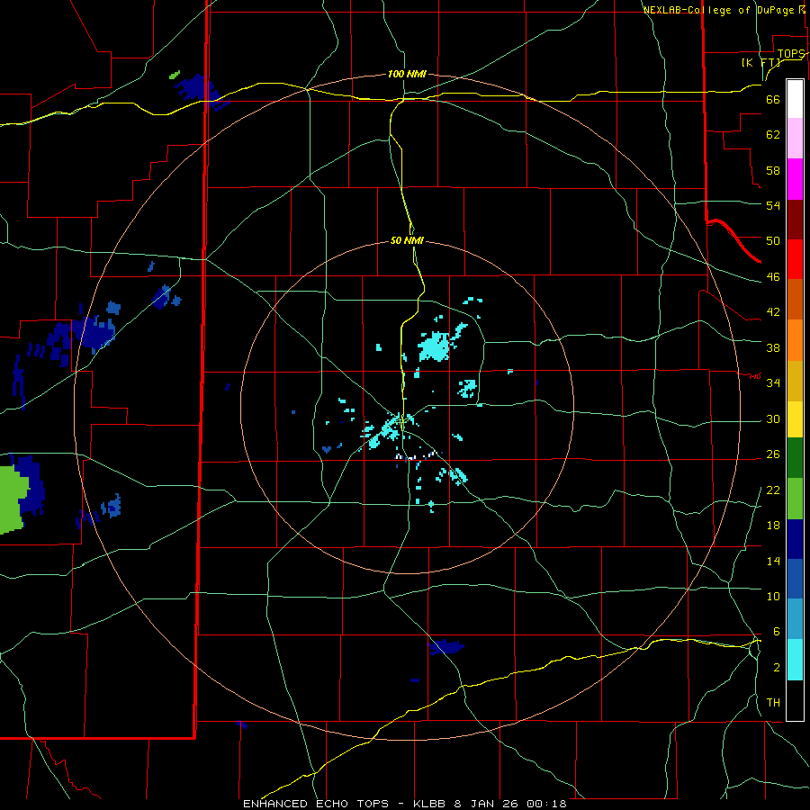Click the 14 value on the legend
The width and height of the screenshot is (810, 810).
(x=773, y=561)
